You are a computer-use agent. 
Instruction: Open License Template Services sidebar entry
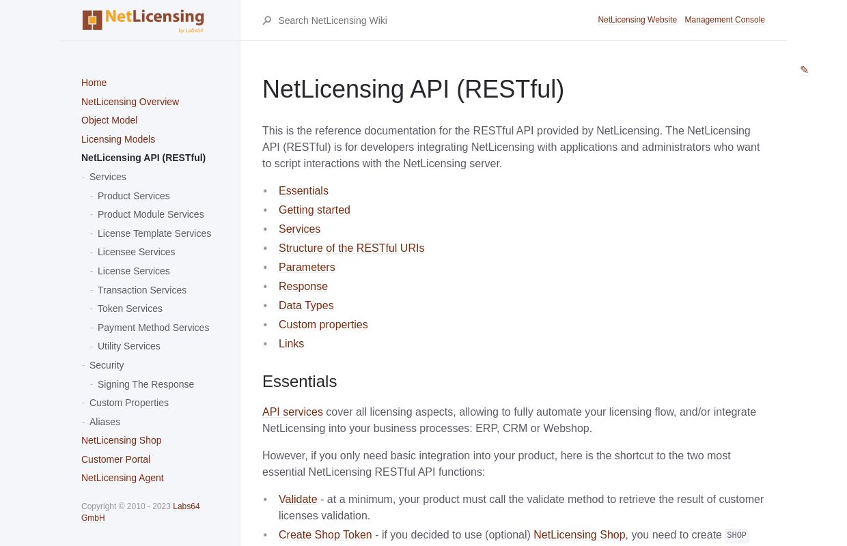click(154, 233)
